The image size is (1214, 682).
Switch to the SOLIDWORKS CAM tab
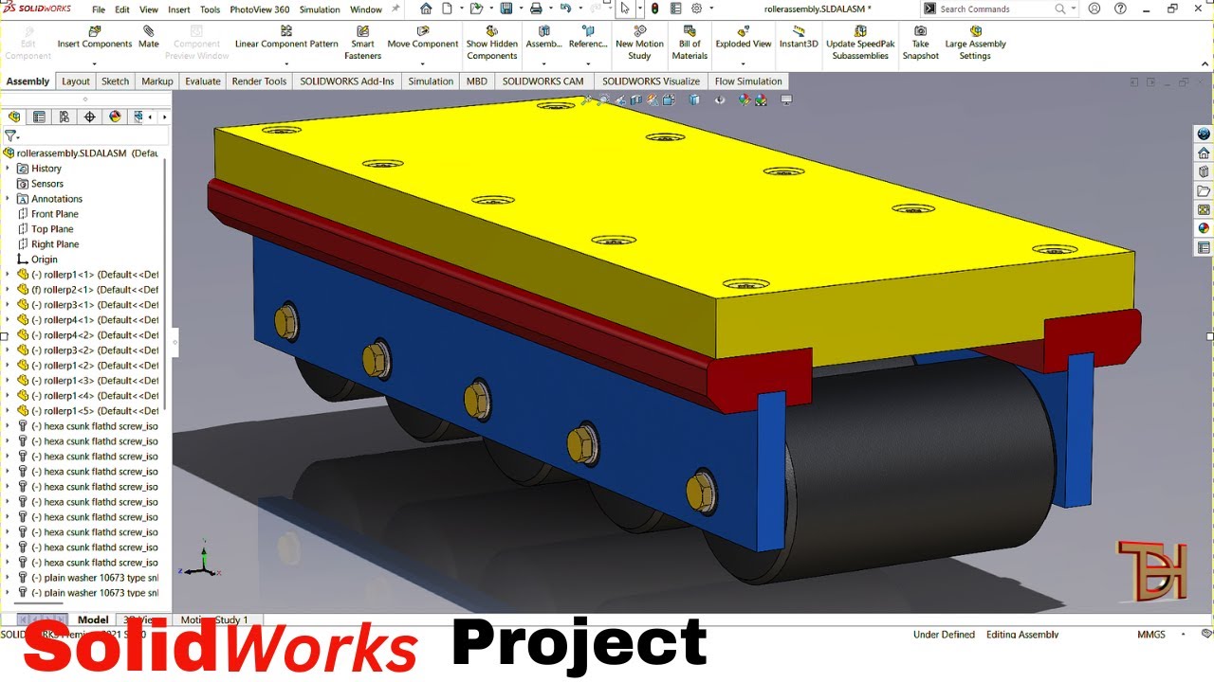[543, 81]
